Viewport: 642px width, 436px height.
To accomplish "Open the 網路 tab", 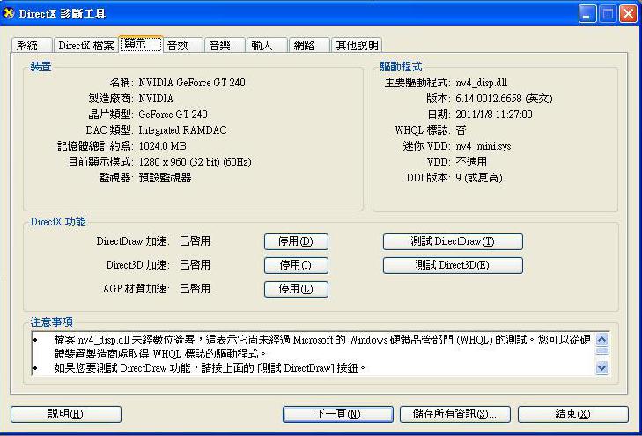I will point(309,45).
